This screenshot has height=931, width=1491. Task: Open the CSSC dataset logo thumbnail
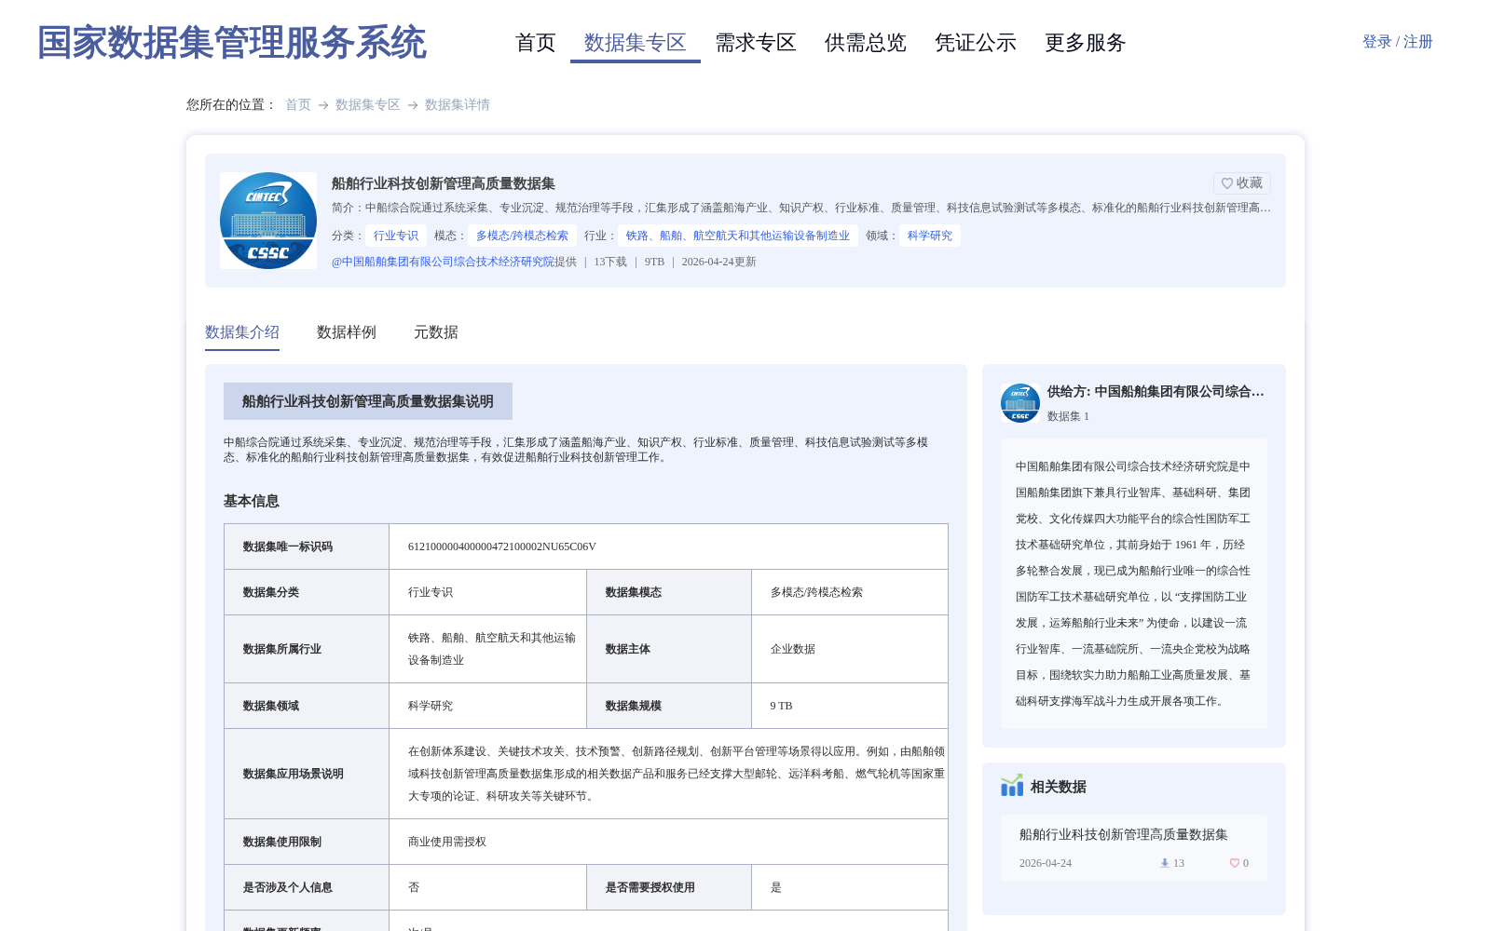point(268,221)
